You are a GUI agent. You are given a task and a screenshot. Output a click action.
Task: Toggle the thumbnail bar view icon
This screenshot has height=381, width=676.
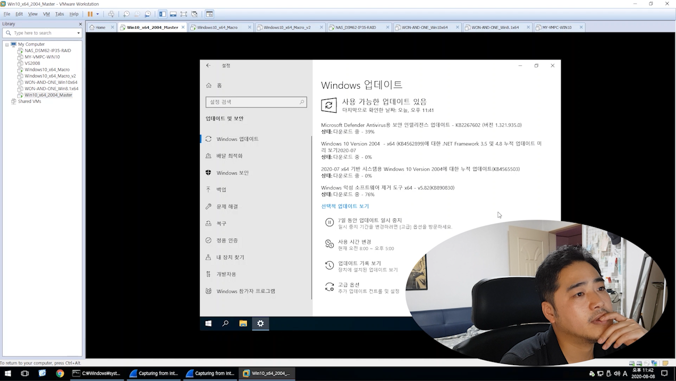(173, 14)
